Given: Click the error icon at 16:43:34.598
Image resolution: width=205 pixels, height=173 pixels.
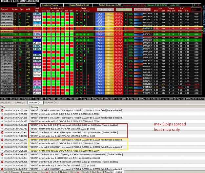Looking at the screenshot, I should (x=2, y=118).
